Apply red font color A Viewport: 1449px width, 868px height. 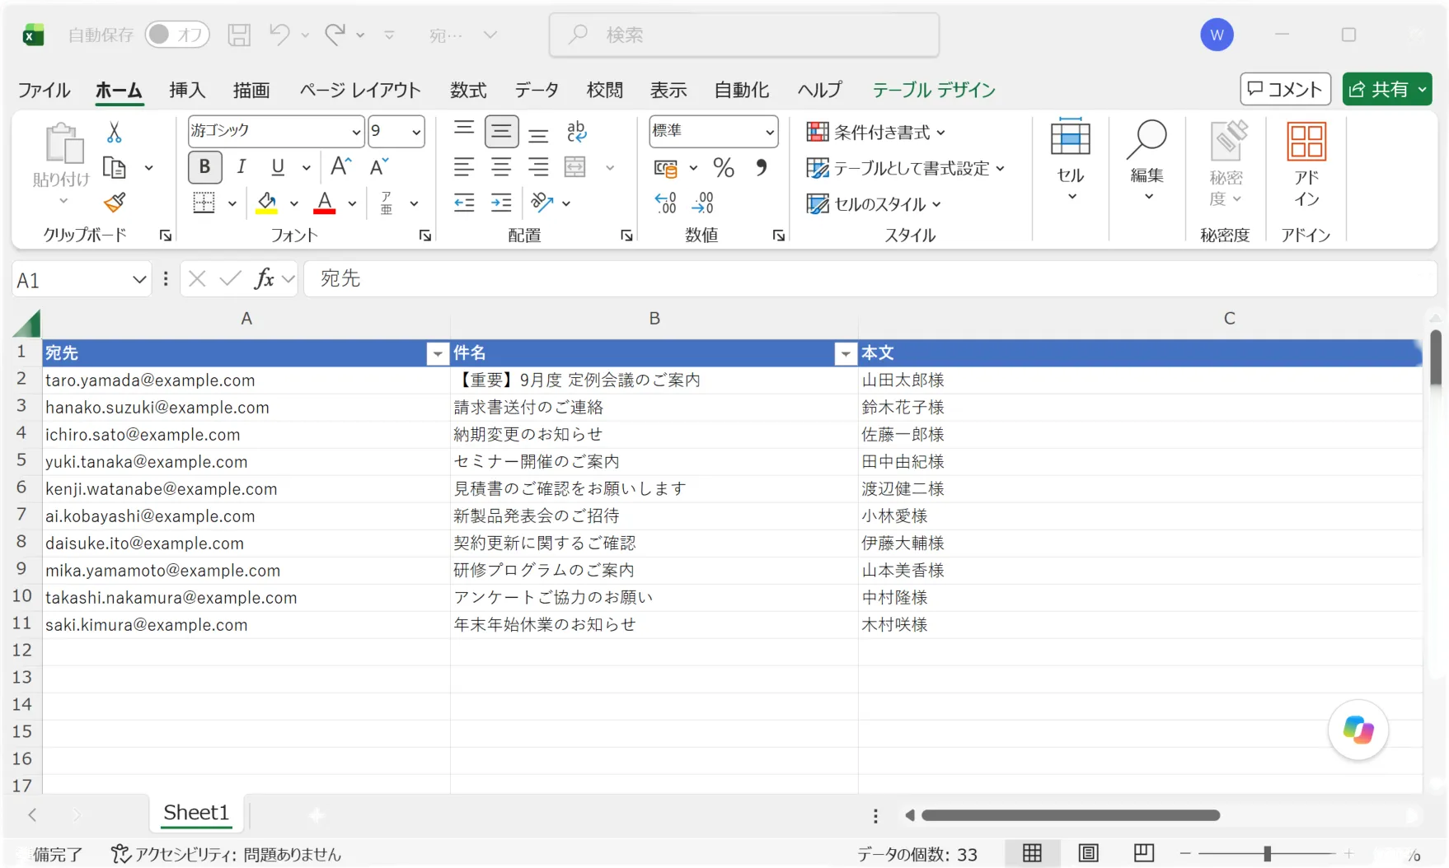click(x=325, y=203)
